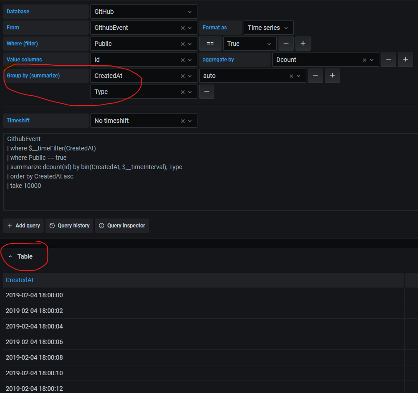This screenshot has width=418, height=393.
Task: Open Query history
Action: click(69, 226)
